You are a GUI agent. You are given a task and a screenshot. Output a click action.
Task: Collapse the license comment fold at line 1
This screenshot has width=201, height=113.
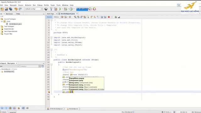pyautogui.click(x=52, y=20)
